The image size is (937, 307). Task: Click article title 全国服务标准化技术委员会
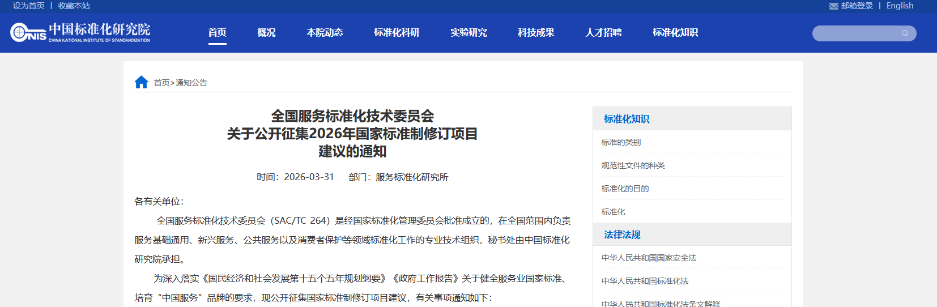point(352,116)
